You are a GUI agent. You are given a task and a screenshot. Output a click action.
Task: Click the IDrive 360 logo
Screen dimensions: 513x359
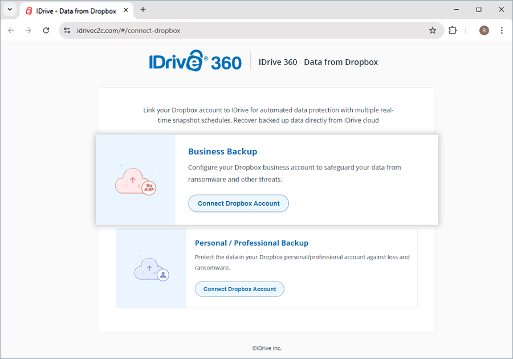pos(196,61)
